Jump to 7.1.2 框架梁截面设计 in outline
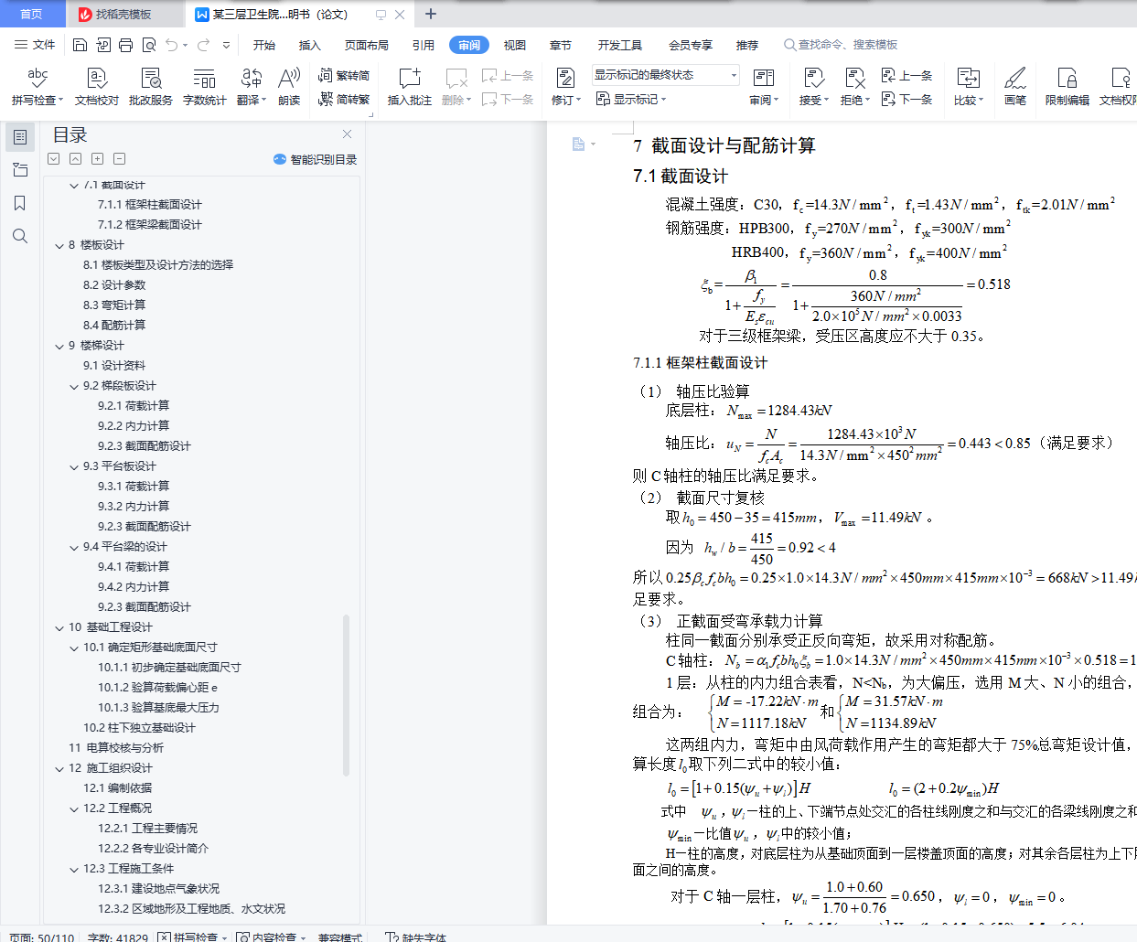This screenshot has height=942, width=1137. click(x=150, y=225)
